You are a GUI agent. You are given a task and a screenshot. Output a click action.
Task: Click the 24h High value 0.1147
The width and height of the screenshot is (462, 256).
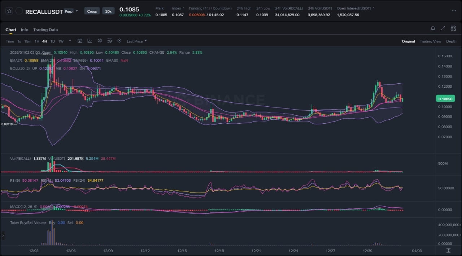(243, 15)
